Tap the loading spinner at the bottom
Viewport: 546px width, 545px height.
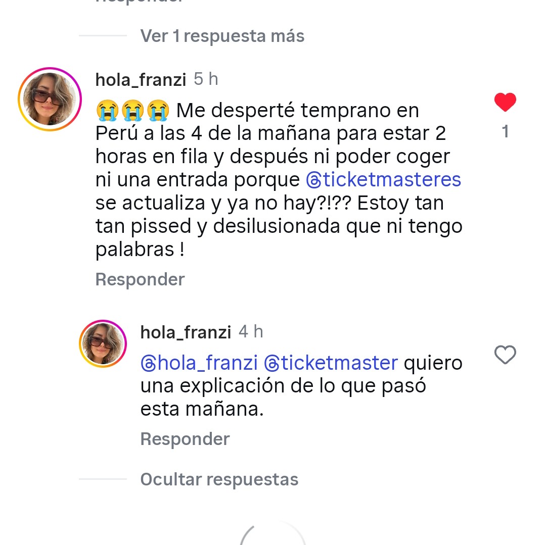273,536
